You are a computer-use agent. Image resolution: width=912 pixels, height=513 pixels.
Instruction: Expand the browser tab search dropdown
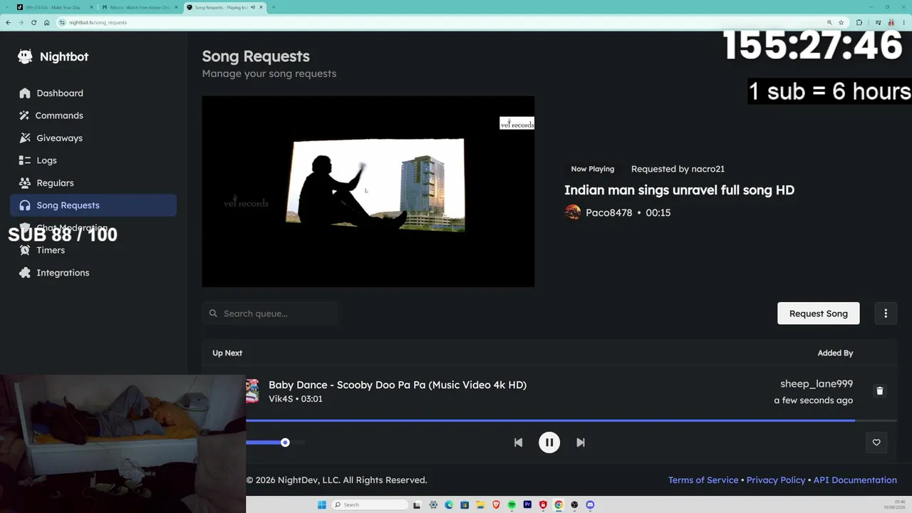tap(6, 7)
